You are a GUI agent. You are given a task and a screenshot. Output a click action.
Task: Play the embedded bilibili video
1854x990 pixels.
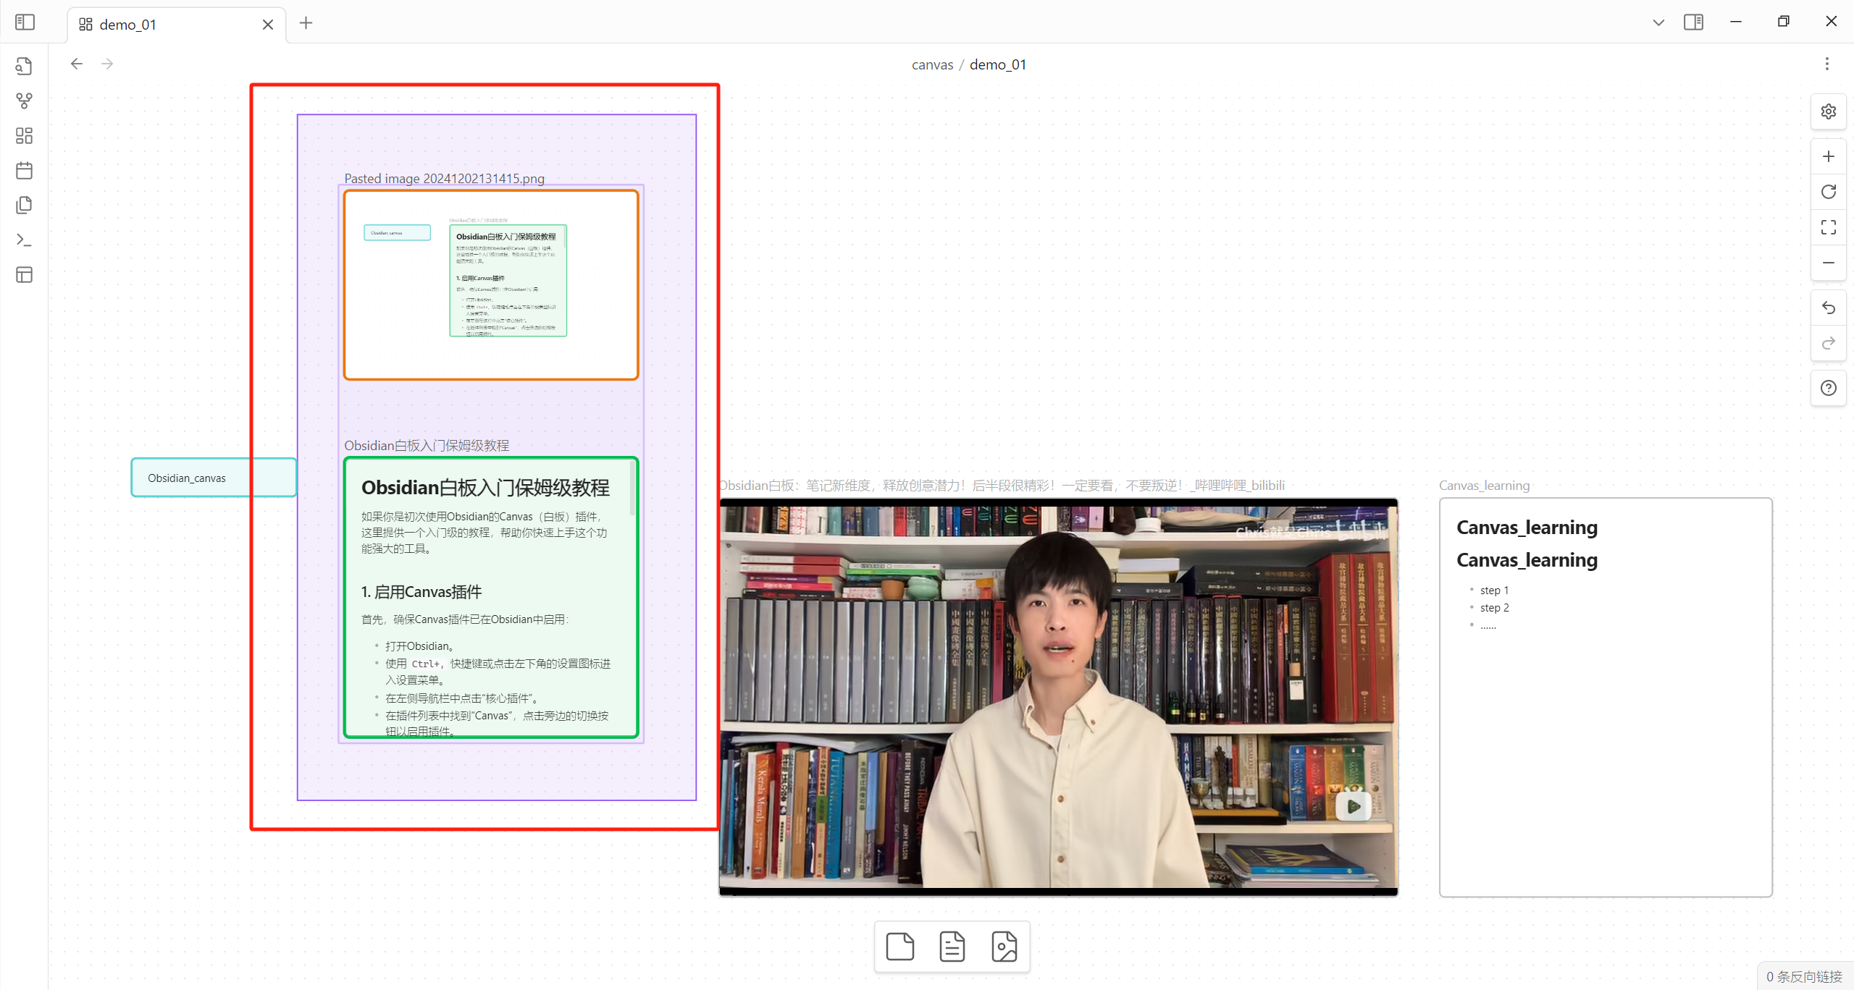tap(1353, 806)
